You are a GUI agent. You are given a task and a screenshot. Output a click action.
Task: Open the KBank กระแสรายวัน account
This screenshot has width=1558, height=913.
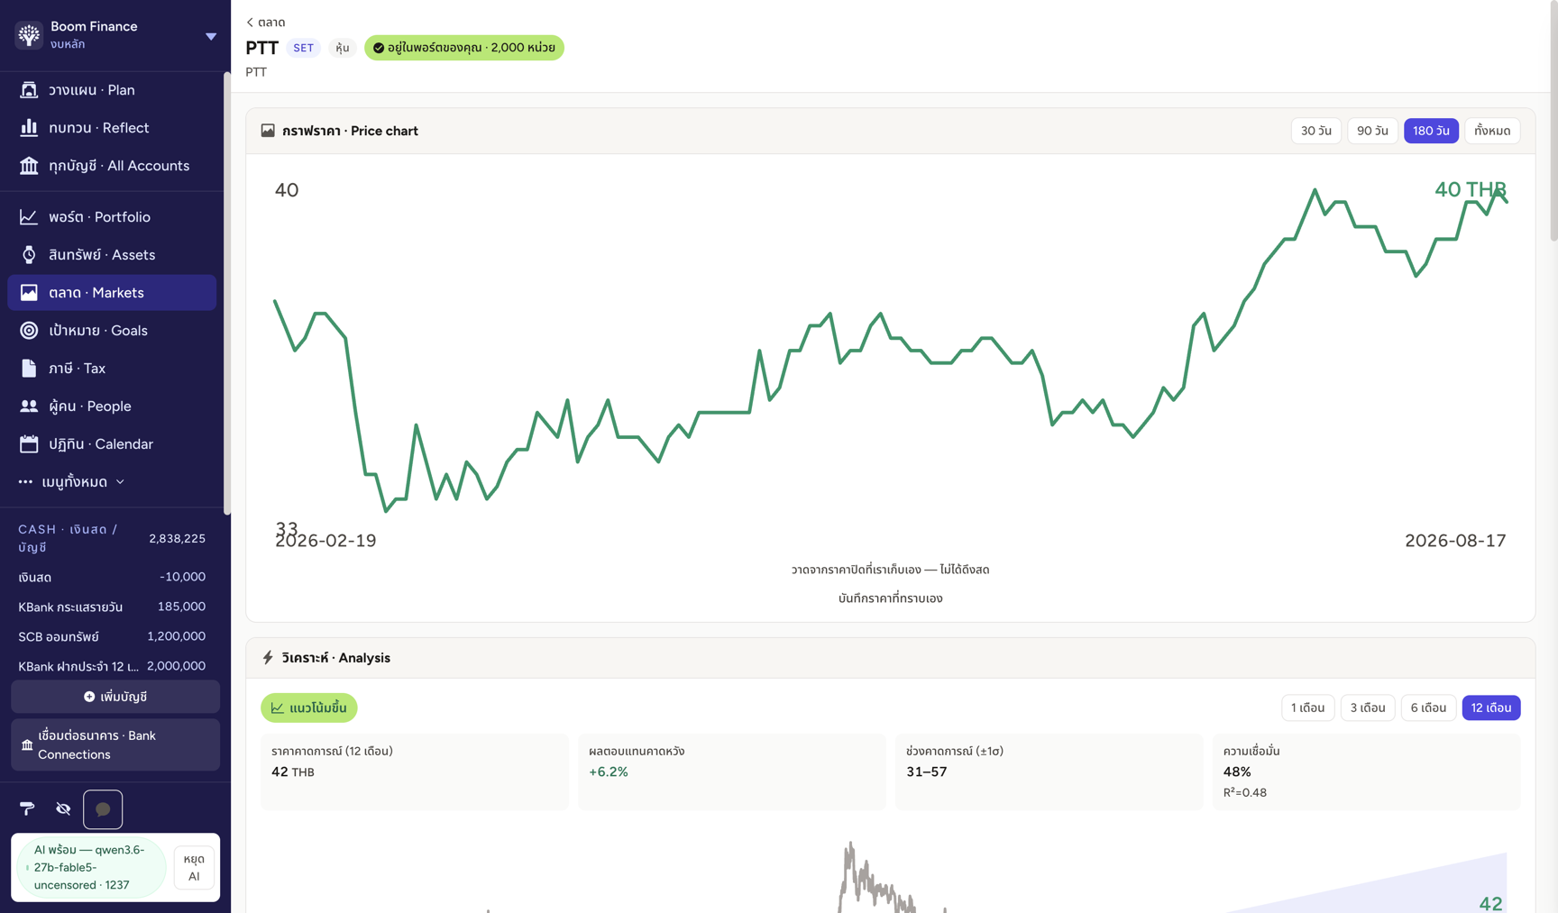click(x=112, y=607)
